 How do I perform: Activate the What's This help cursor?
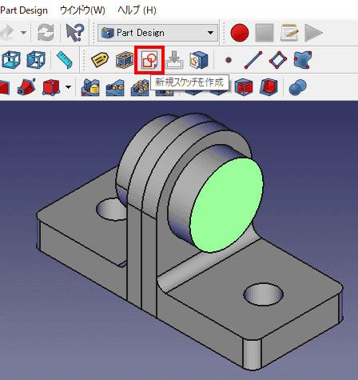pos(74,33)
